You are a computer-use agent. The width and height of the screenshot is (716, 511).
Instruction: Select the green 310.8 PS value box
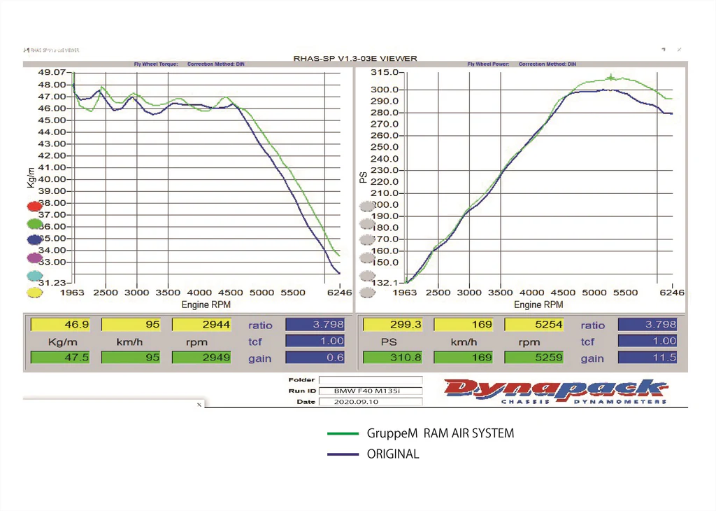tap(394, 358)
